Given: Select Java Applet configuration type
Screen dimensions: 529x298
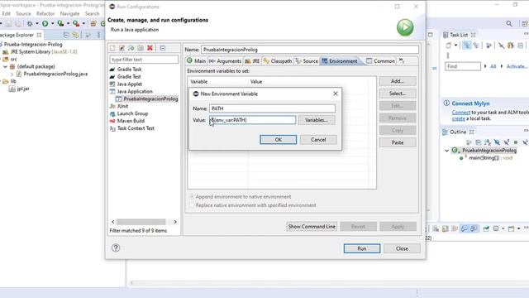Looking at the screenshot, I should click(129, 84).
